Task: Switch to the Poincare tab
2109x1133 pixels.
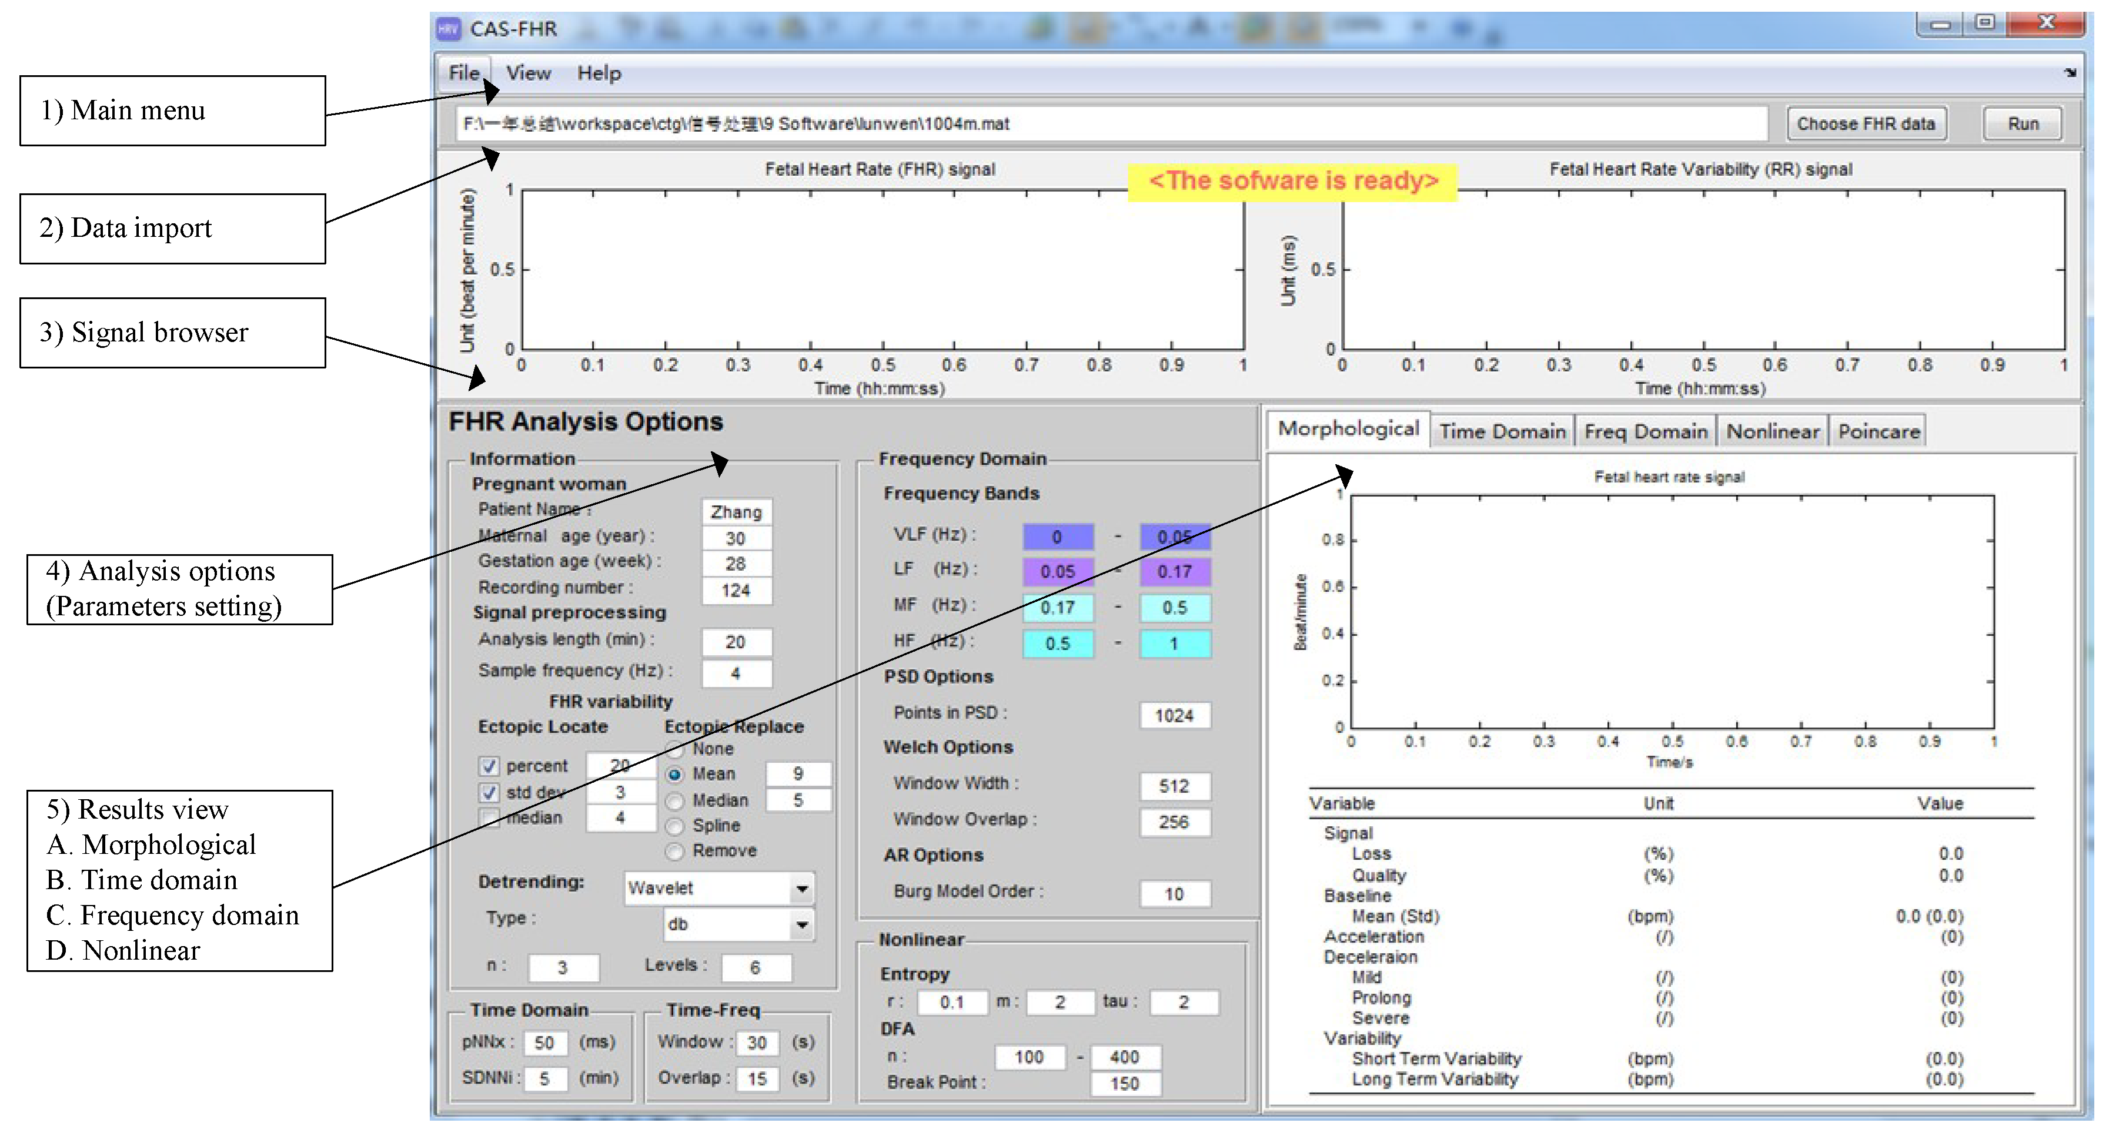Action: click(1878, 431)
